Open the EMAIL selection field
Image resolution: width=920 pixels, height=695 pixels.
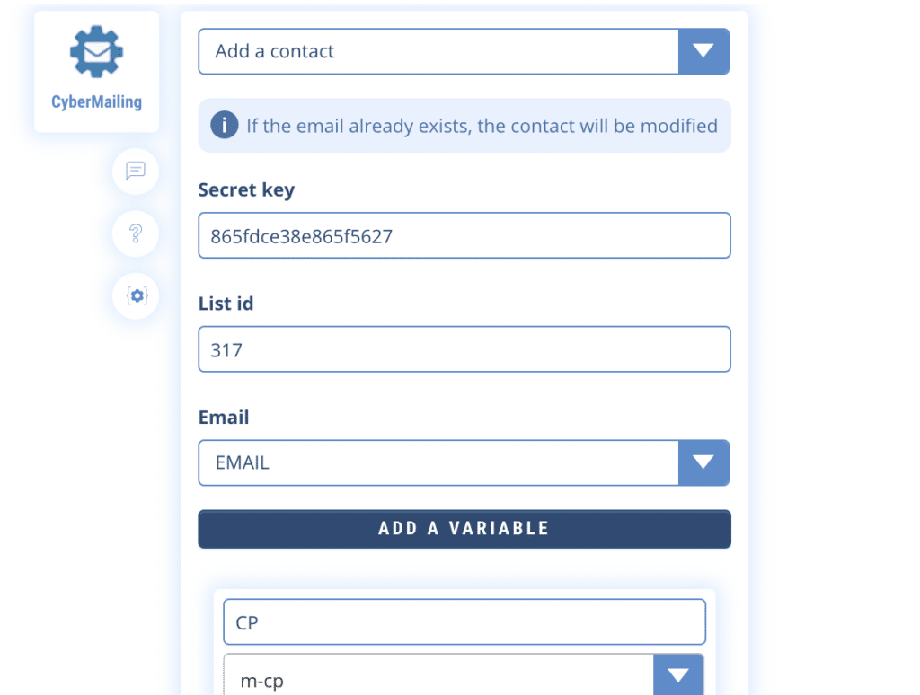[438, 462]
